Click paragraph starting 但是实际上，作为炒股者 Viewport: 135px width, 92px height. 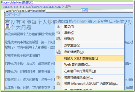tap(30, 79)
